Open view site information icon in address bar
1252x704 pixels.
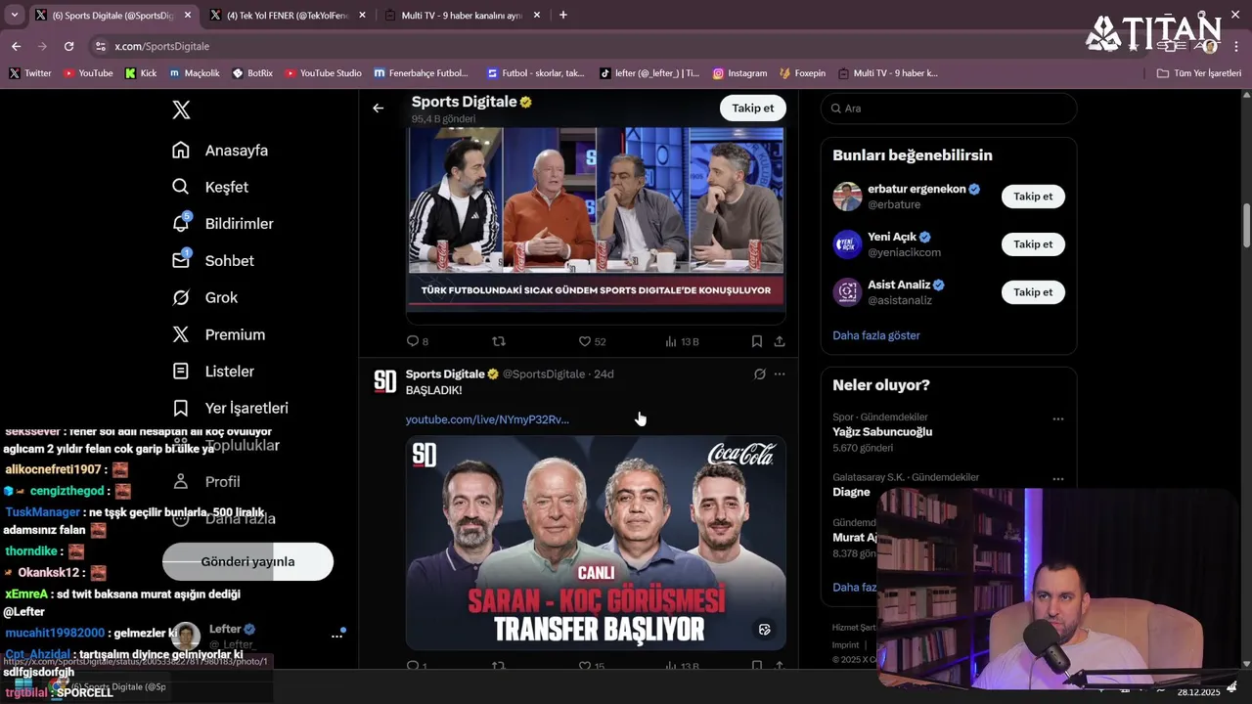[100, 46]
